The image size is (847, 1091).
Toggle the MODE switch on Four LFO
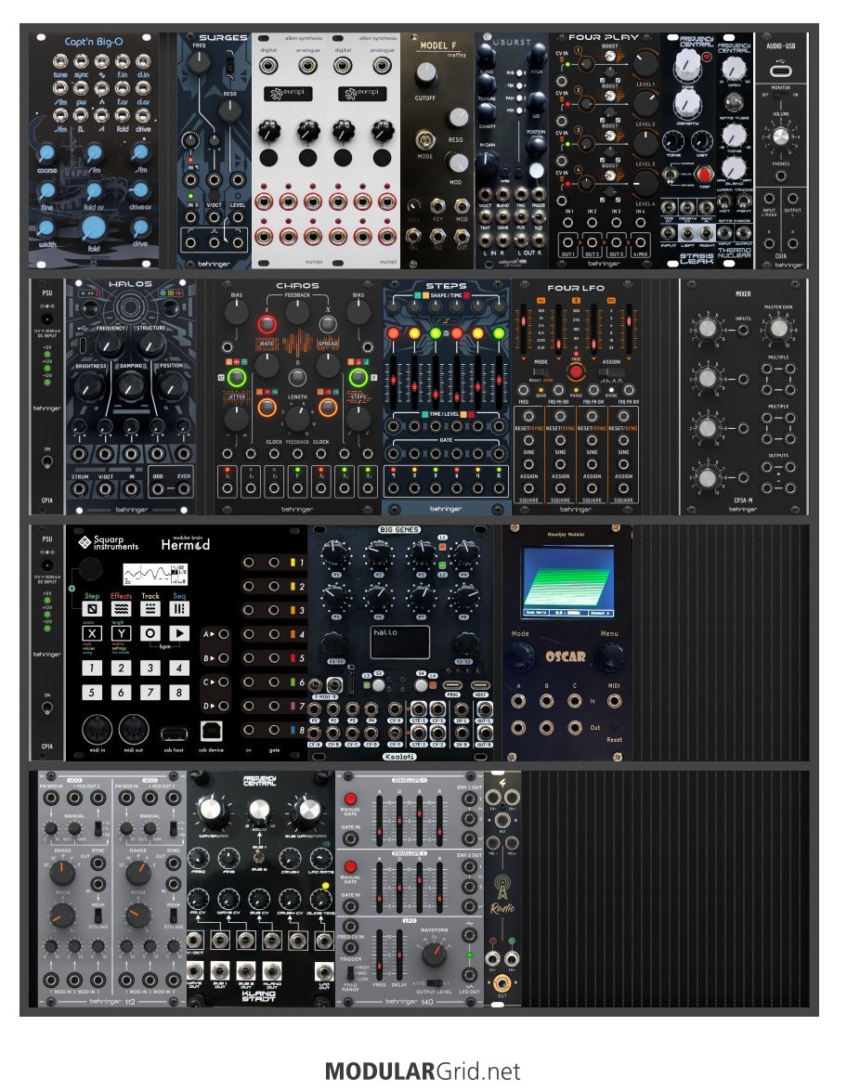541,372
